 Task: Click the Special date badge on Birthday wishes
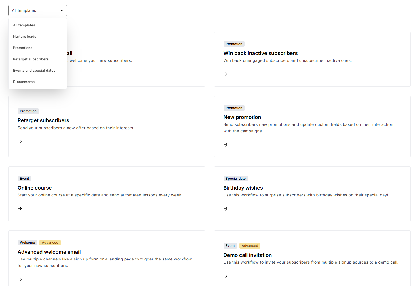point(235,178)
